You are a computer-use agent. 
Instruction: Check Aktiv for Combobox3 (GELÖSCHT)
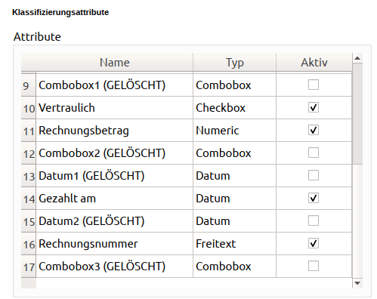coord(314,266)
